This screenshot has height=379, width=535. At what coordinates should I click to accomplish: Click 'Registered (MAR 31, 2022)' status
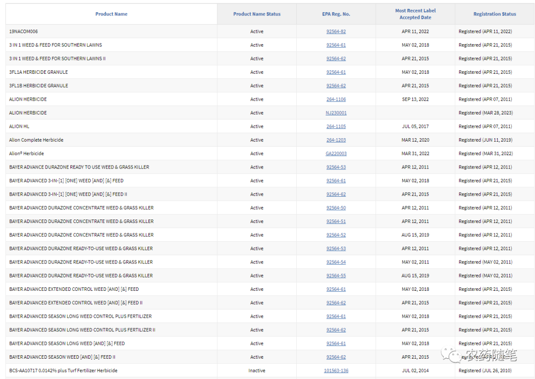(x=485, y=154)
